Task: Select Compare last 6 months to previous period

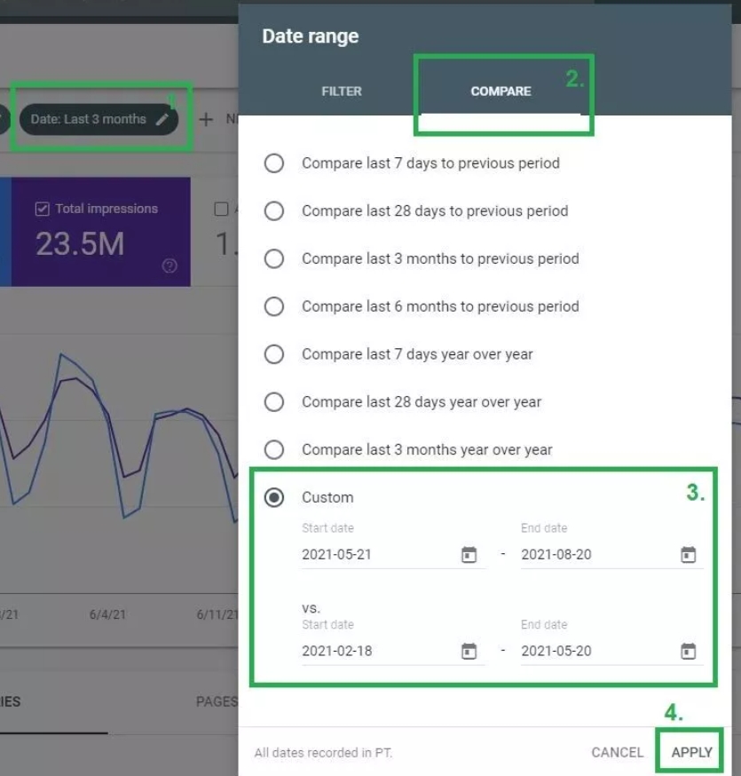Action: point(275,306)
